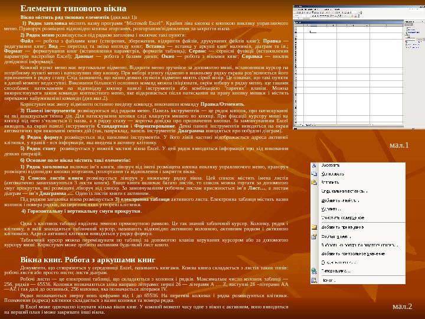The image size is (425, 319).
Task: Click the scissors icon beside Вырезать
Action: click(314, 165)
